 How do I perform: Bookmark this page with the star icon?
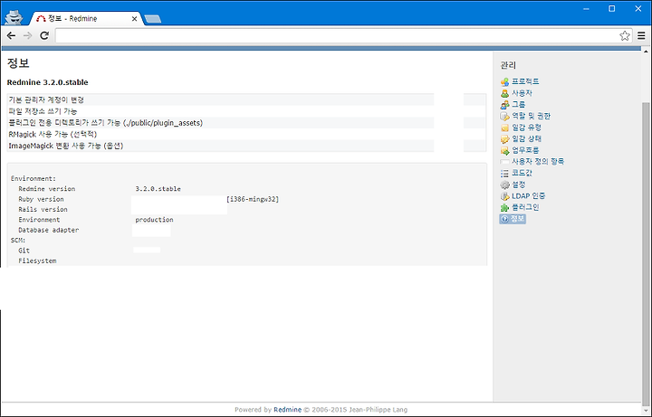coord(624,35)
